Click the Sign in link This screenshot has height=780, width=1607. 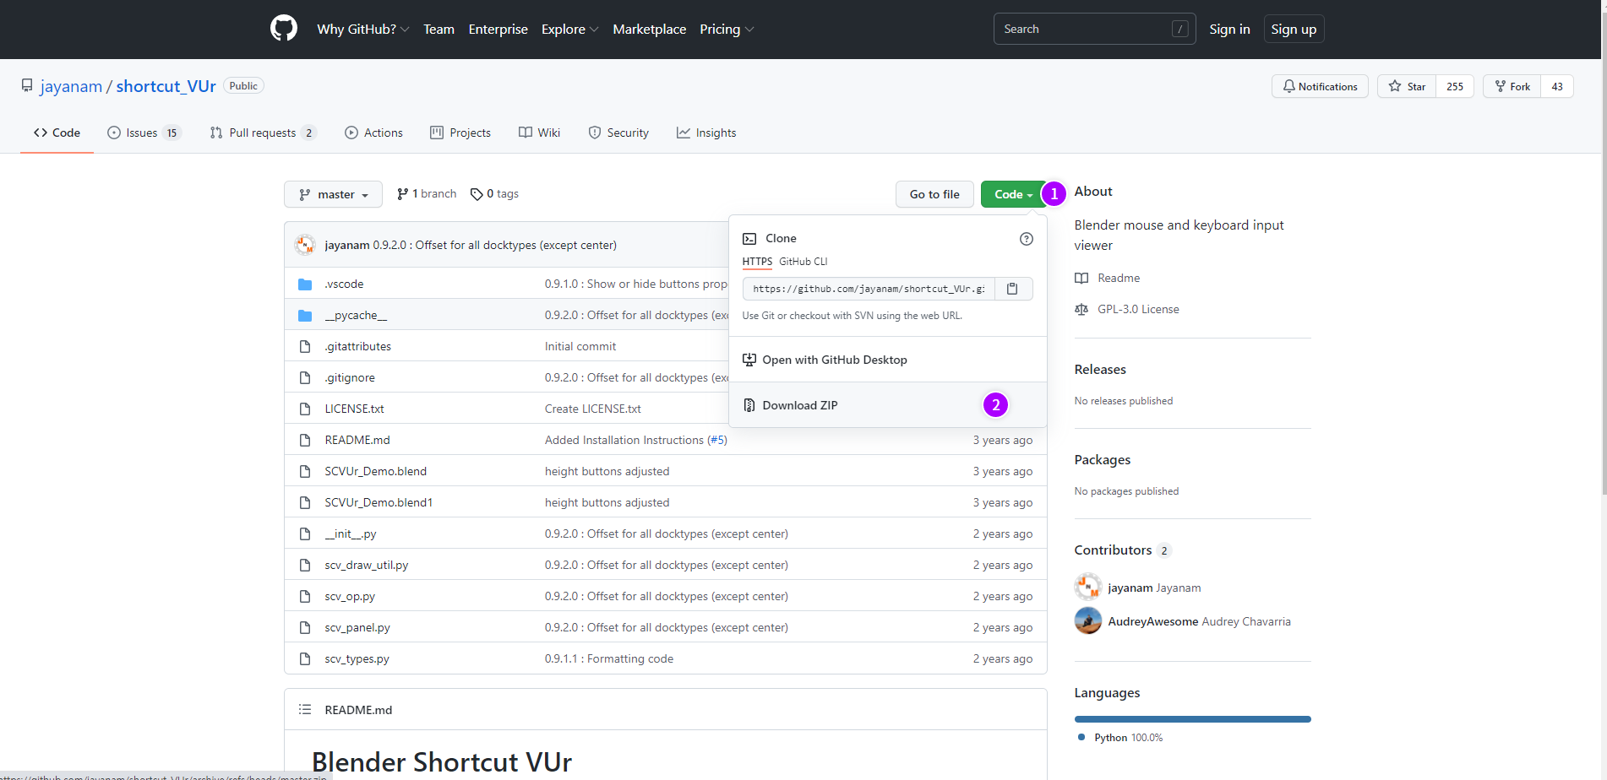(x=1229, y=29)
